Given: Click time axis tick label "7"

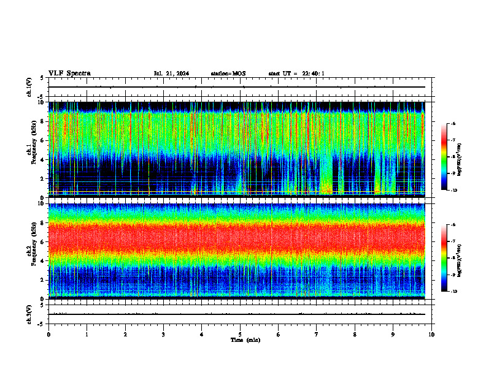Looking at the screenshot, I should 317,335.
